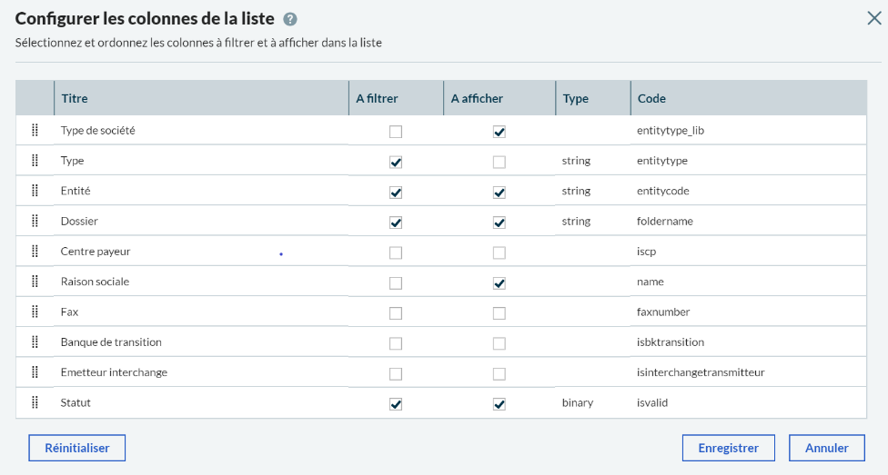Click the Titre column header

coord(75,98)
